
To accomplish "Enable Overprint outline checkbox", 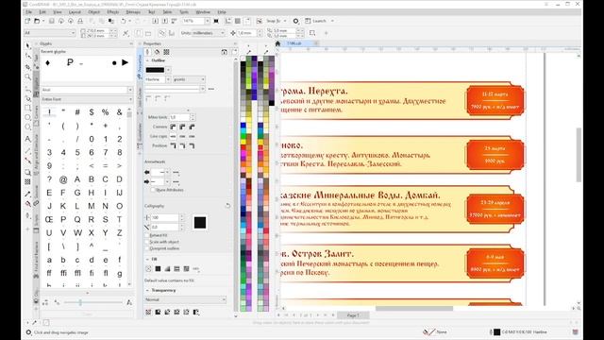I will 147,248.
